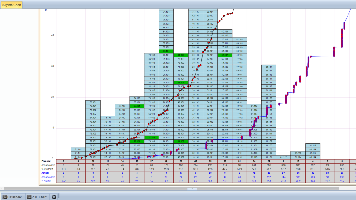
Task: Click the '% Planned' row label
Action: (x=47, y=169)
